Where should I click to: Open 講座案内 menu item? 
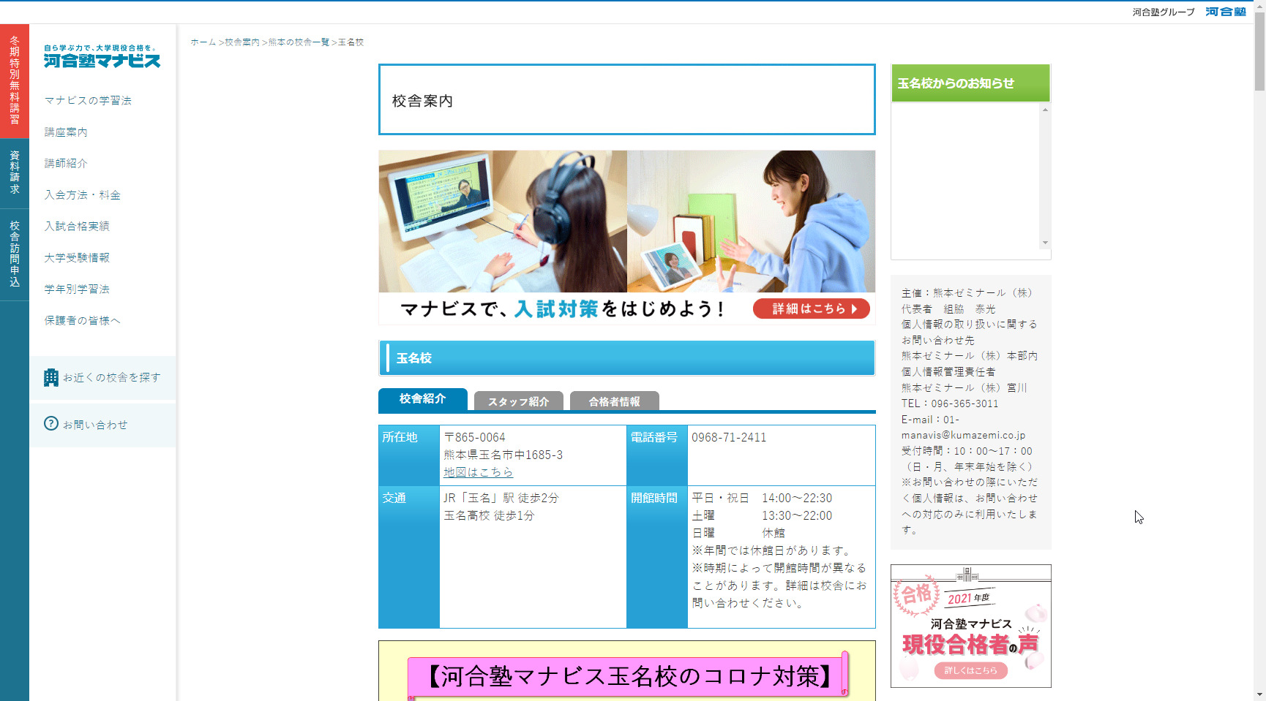click(x=66, y=132)
